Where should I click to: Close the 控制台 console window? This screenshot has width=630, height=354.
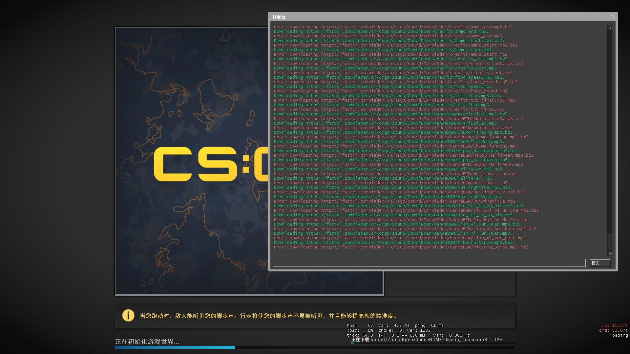click(612, 17)
